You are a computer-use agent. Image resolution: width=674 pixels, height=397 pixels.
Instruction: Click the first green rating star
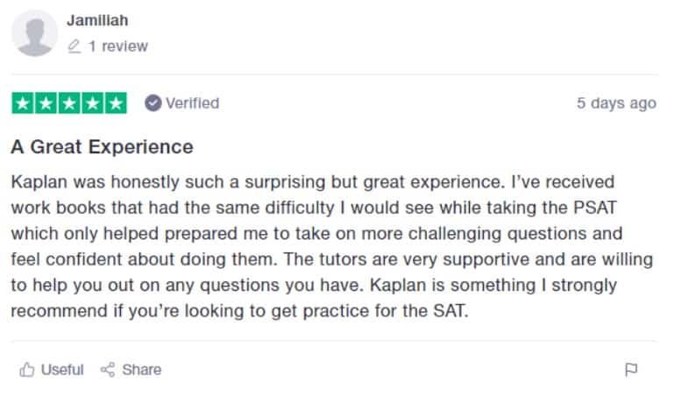22,103
